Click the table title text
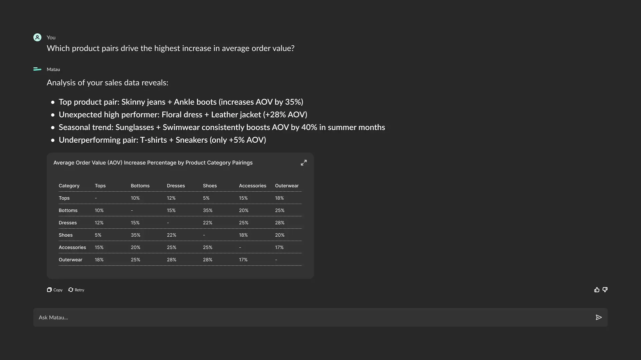The height and width of the screenshot is (360, 641). pos(153,163)
